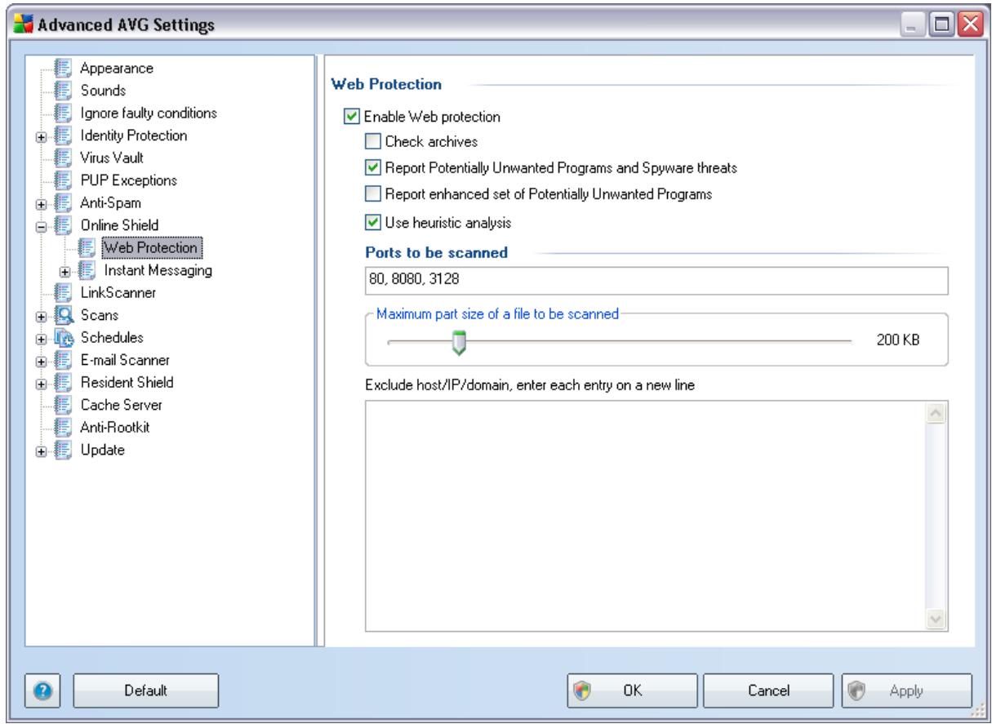Click the maximum part size slider thumb

point(459,343)
